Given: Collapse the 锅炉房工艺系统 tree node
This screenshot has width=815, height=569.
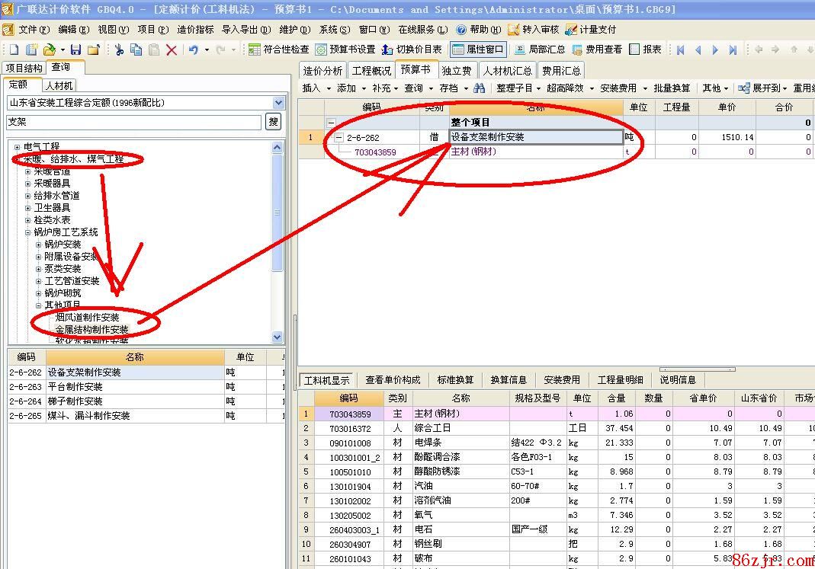Looking at the screenshot, I should [x=28, y=232].
